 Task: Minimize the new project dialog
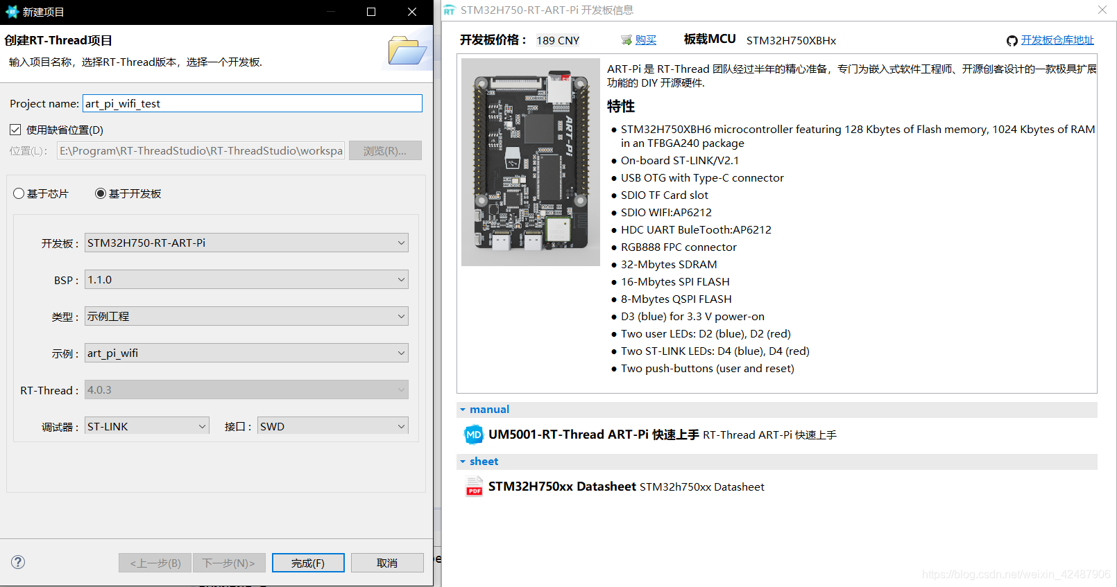pyautogui.click(x=331, y=12)
